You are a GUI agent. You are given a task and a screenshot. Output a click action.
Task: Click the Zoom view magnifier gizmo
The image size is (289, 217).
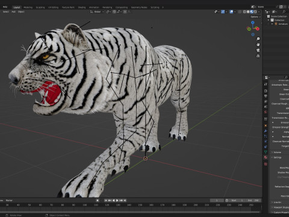pyautogui.click(x=258, y=39)
